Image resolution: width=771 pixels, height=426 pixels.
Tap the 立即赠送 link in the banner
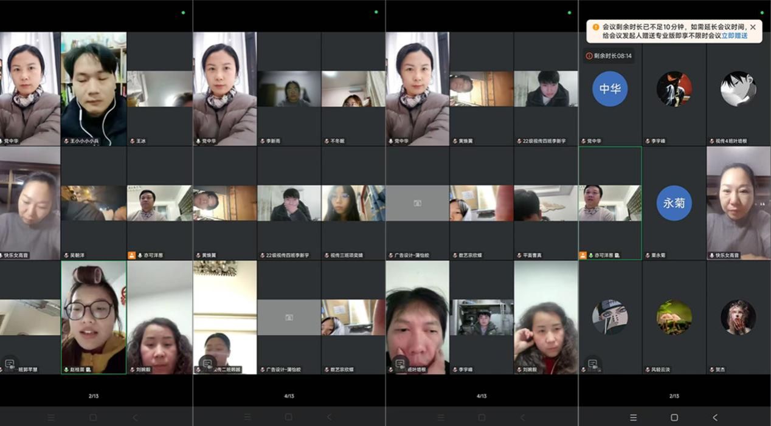[x=734, y=36]
